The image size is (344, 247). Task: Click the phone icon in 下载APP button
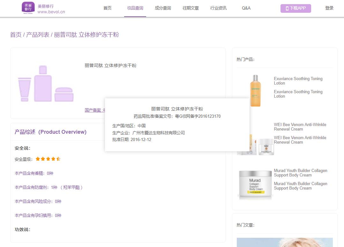click(287, 9)
